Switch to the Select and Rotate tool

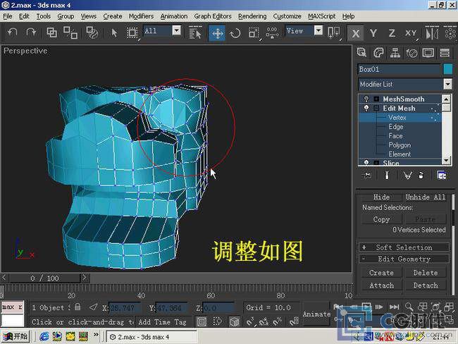coord(235,32)
